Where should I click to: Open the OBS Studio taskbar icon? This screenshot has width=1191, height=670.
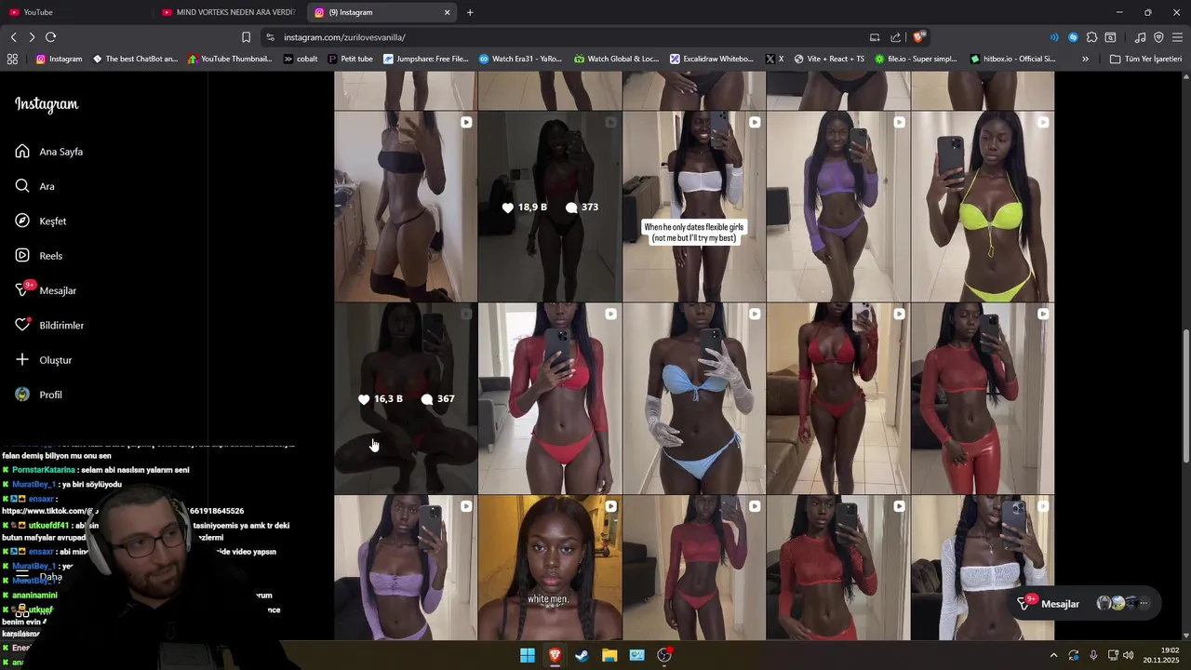pos(664,655)
